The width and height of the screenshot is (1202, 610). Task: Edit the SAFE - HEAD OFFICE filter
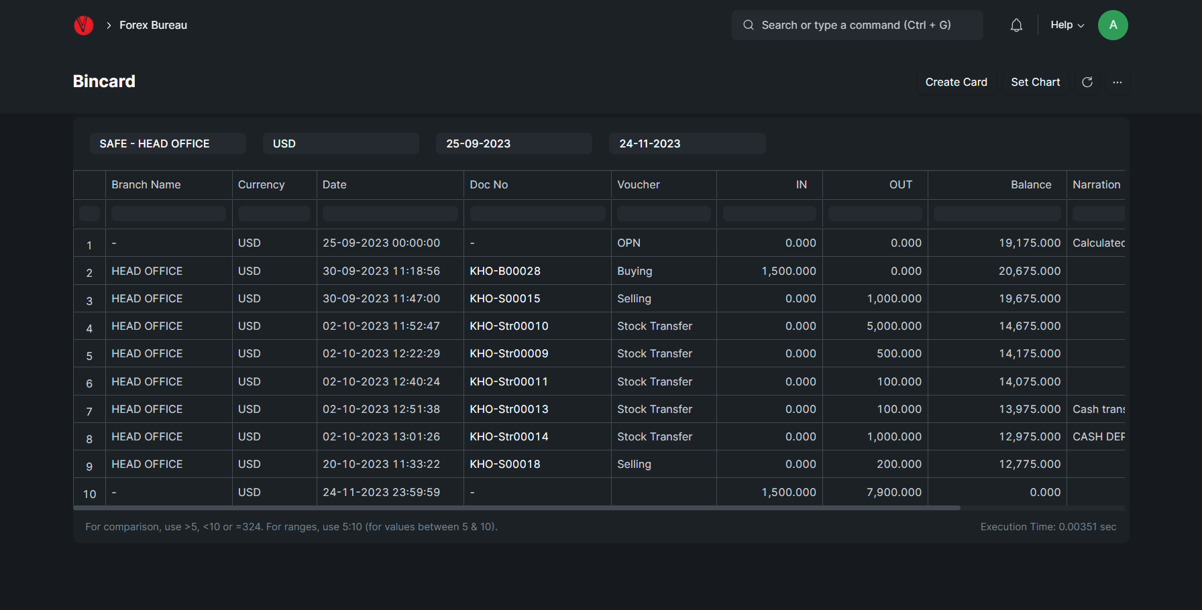(x=168, y=143)
